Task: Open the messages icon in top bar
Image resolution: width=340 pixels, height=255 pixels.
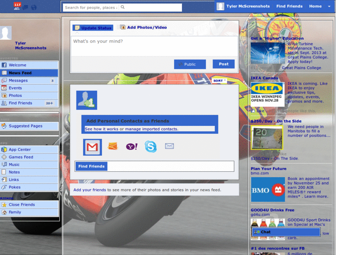Action: [25, 7]
